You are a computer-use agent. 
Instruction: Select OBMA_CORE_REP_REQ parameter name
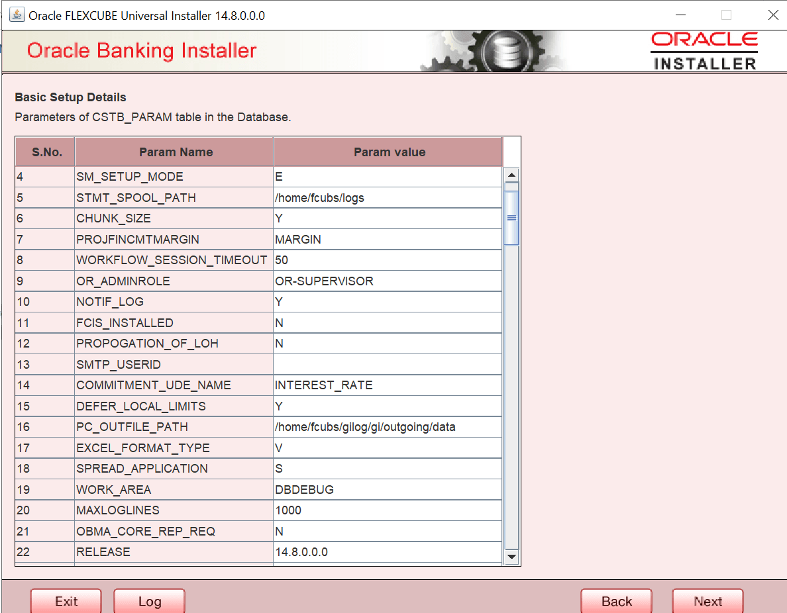pos(174,531)
